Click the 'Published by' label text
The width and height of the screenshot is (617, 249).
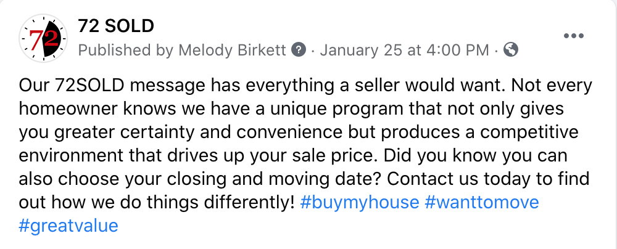(x=126, y=51)
